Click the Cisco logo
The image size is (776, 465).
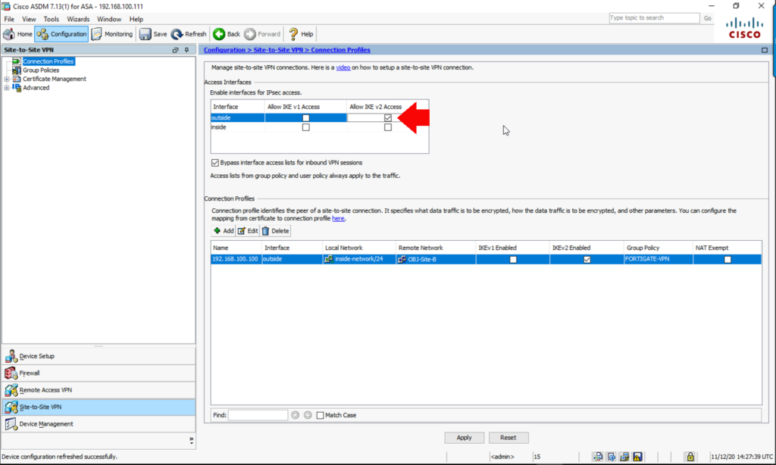point(744,28)
